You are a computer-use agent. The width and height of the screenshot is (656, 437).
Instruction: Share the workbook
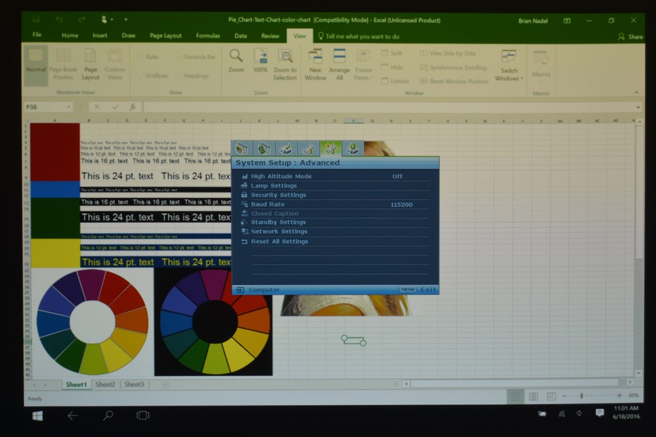(x=630, y=37)
